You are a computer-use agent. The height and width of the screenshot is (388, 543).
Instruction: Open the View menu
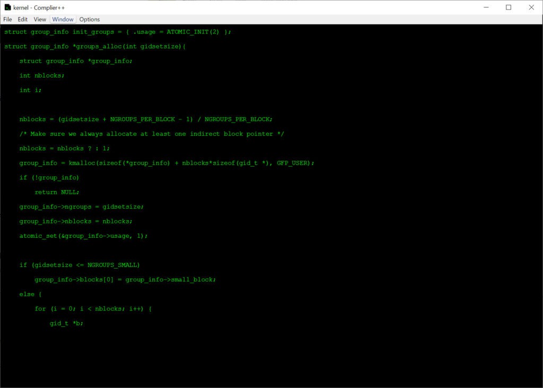40,20
